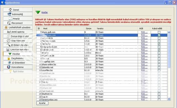
Task: Click the green arrow icon beside Hostlar in the sidebar
Action: point(10,54)
